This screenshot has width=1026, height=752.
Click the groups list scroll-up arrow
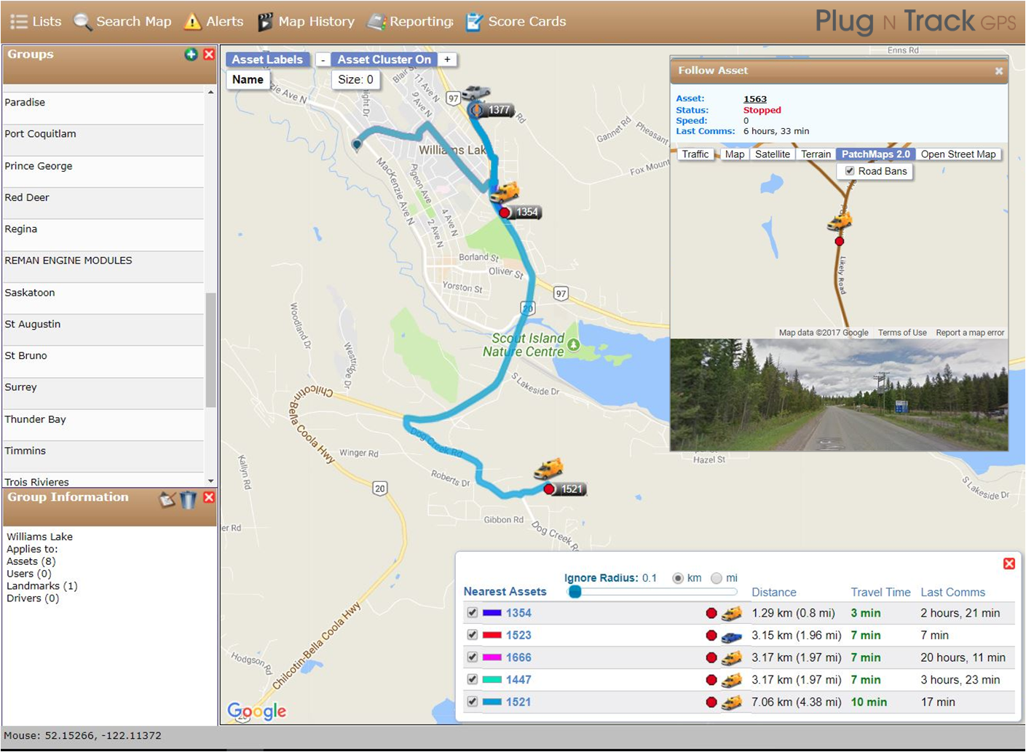(211, 92)
